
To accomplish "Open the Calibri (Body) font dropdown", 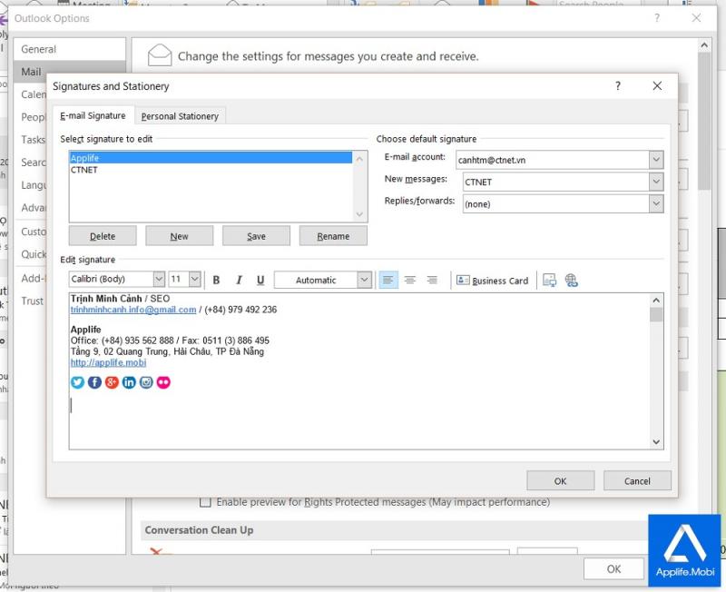I will [x=159, y=279].
